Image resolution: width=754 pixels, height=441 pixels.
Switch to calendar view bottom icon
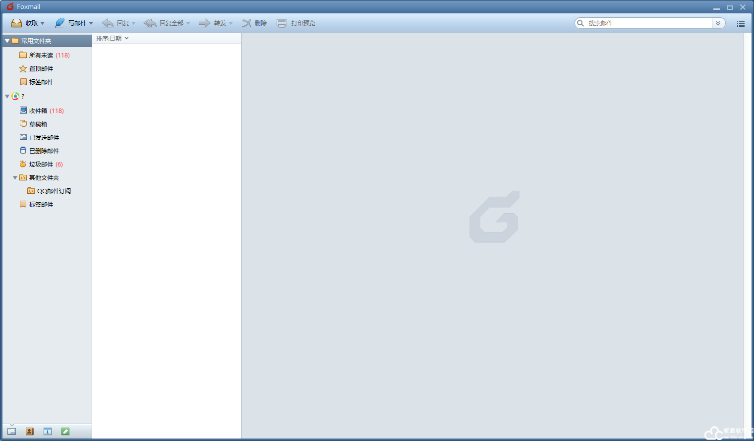click(47, 432)
